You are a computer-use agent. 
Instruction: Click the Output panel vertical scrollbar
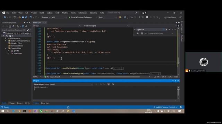point(178,92)
